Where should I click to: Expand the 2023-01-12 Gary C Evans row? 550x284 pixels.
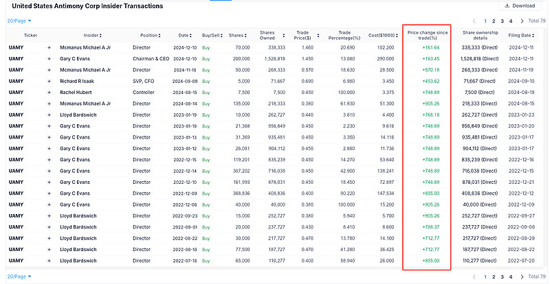tap(49, 148)
